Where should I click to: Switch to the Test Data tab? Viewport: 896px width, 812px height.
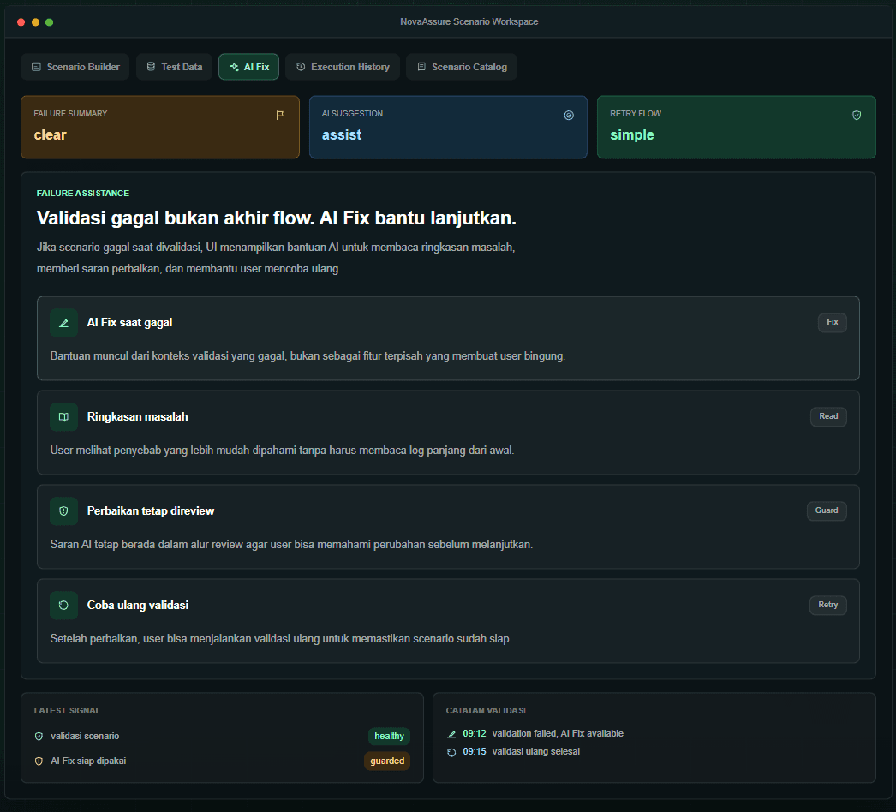(x=174, y=67)
